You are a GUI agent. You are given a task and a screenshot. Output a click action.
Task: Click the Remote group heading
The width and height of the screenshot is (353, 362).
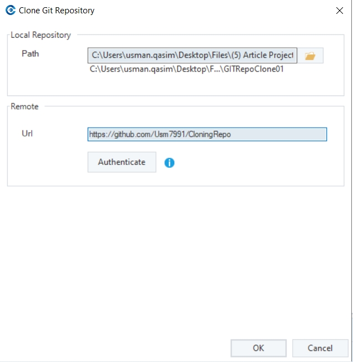(x=25, y=106)
